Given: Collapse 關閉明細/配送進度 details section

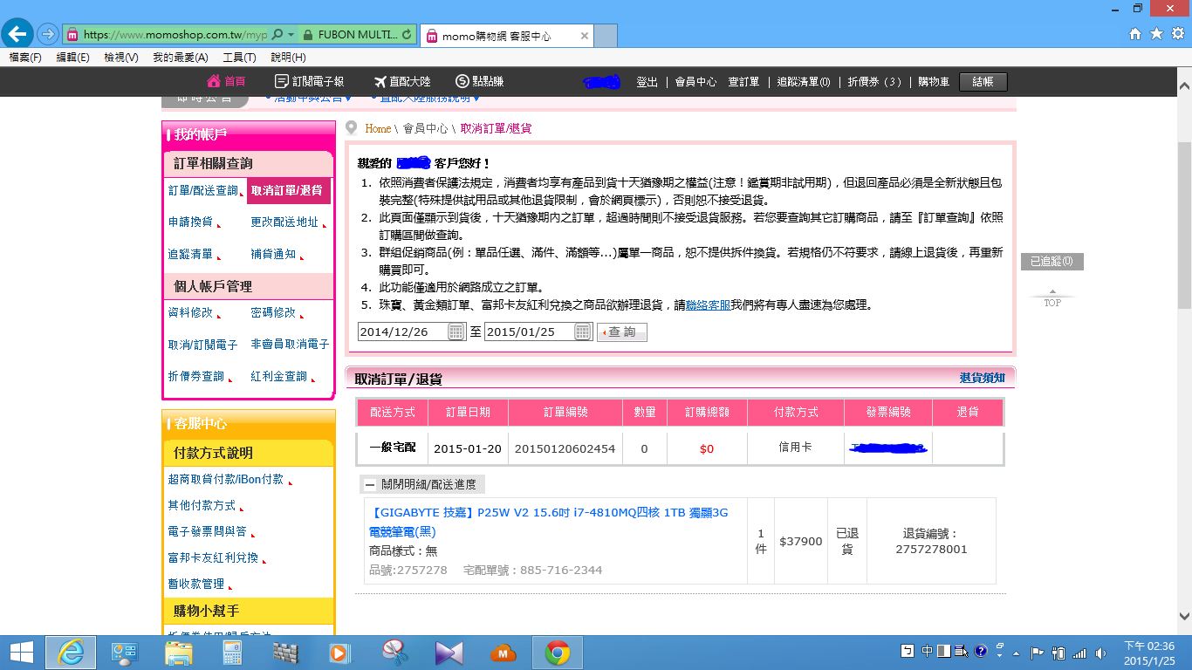Looking at the screenshot, I should coord(422,484).
